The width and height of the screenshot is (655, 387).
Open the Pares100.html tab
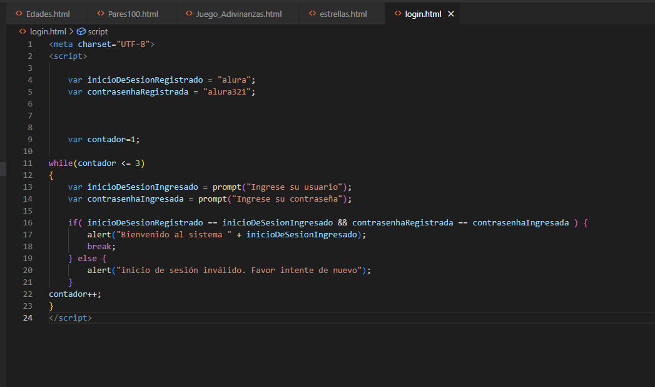[133, 14]
